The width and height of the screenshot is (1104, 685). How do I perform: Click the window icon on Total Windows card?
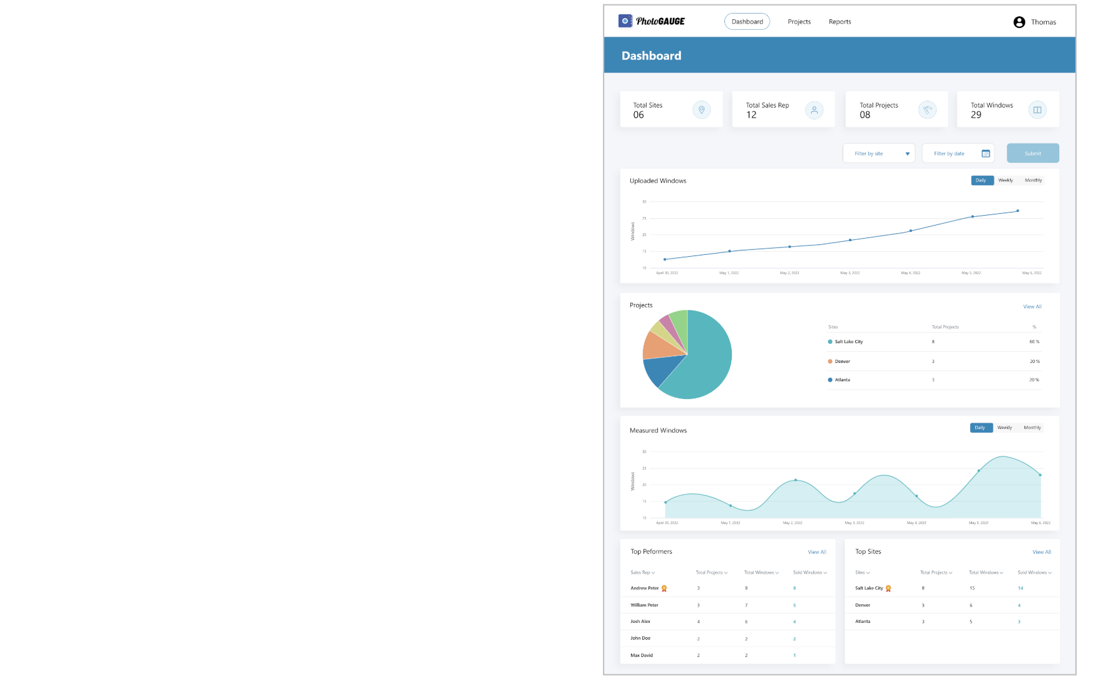pyautogui.click(x=1037, y=110)
